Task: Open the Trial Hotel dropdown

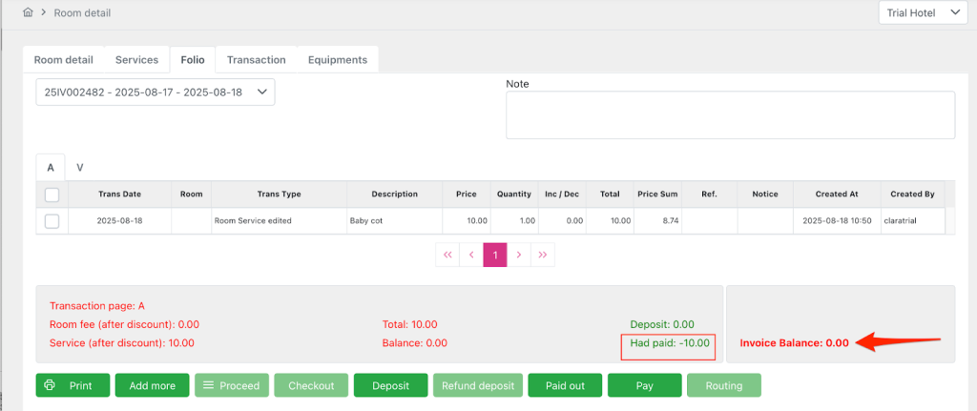Action: coord(922,13)
